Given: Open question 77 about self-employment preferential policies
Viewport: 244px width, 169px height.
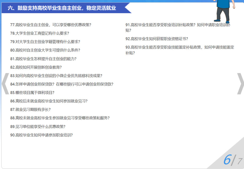Looking at the screenshot, I should (x=50, y=25).
